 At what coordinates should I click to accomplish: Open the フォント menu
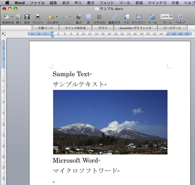click(107, 3)
